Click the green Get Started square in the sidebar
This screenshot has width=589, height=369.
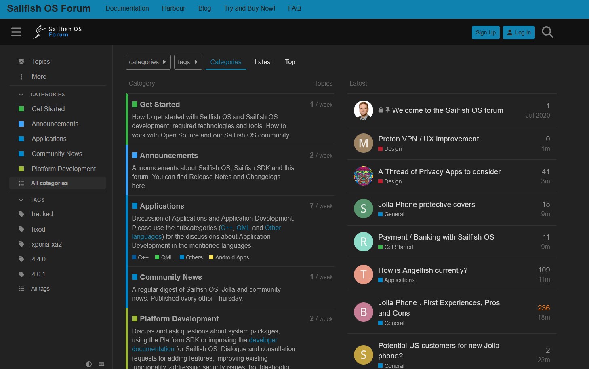(x=21, y=109)
